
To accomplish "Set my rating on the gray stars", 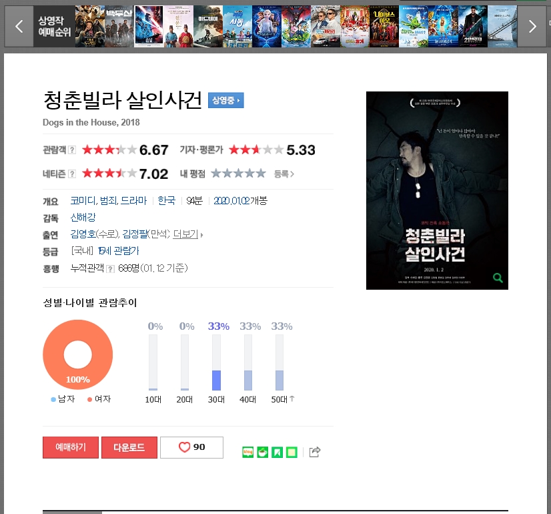I will pos(238,174).
